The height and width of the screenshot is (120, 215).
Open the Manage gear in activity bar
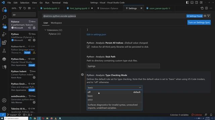(4, 109)
